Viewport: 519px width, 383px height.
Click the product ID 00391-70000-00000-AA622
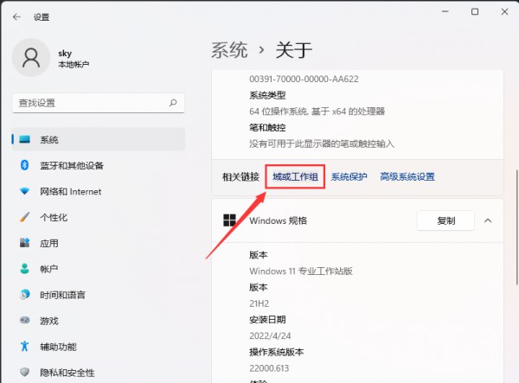point(304,79)
